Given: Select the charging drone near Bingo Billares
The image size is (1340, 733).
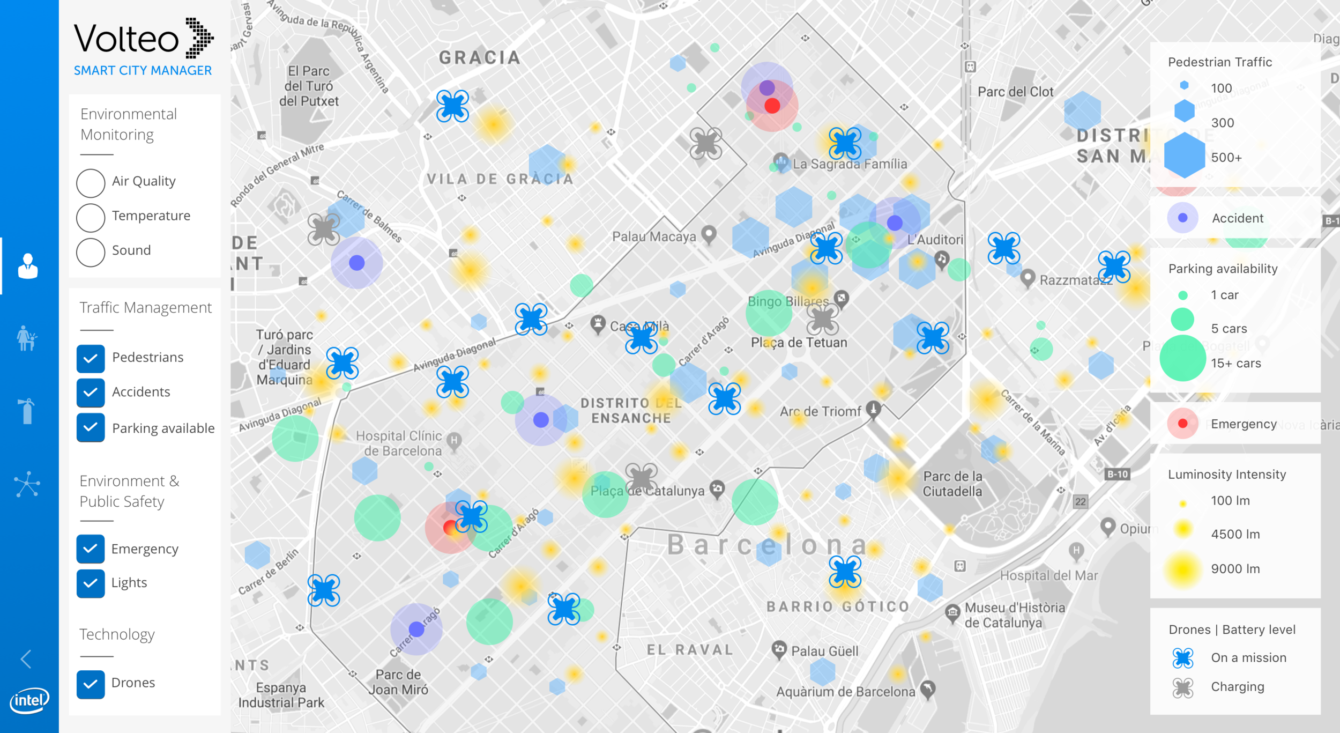Looking at the screenshot, I should point(823,320).
